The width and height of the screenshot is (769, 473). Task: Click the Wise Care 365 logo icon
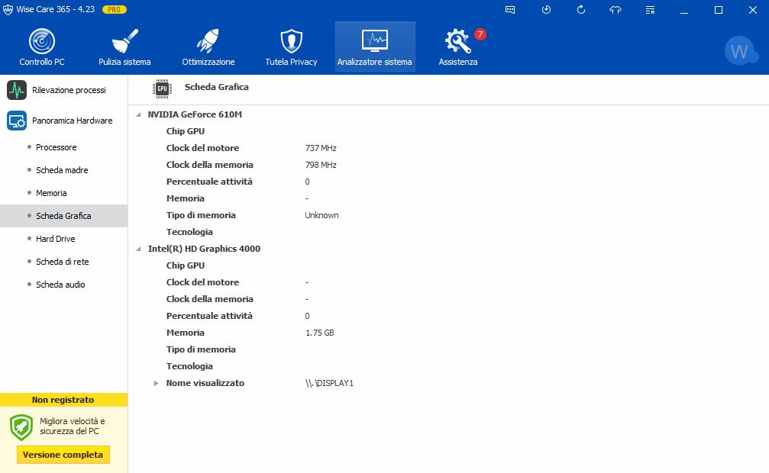coord(8,10)
